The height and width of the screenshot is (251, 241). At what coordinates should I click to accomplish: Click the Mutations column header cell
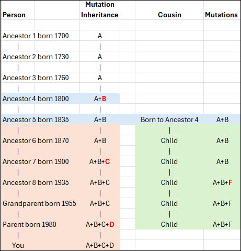pyautogui.click(x=222, y=10)
